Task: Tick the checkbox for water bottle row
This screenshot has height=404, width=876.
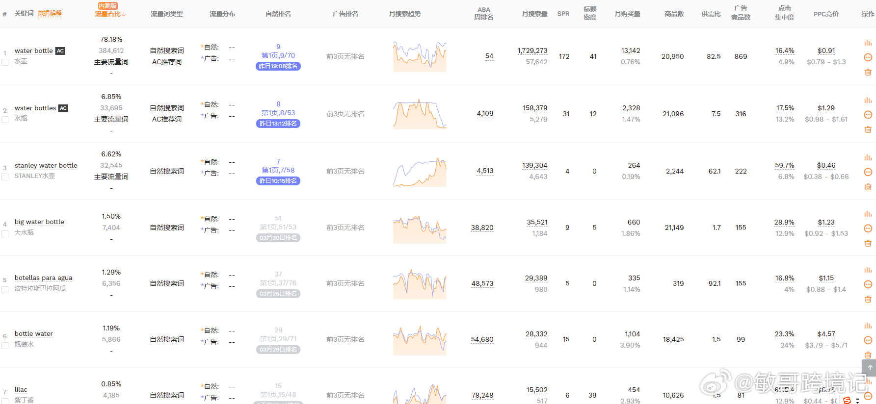Action: click(5, 62)
